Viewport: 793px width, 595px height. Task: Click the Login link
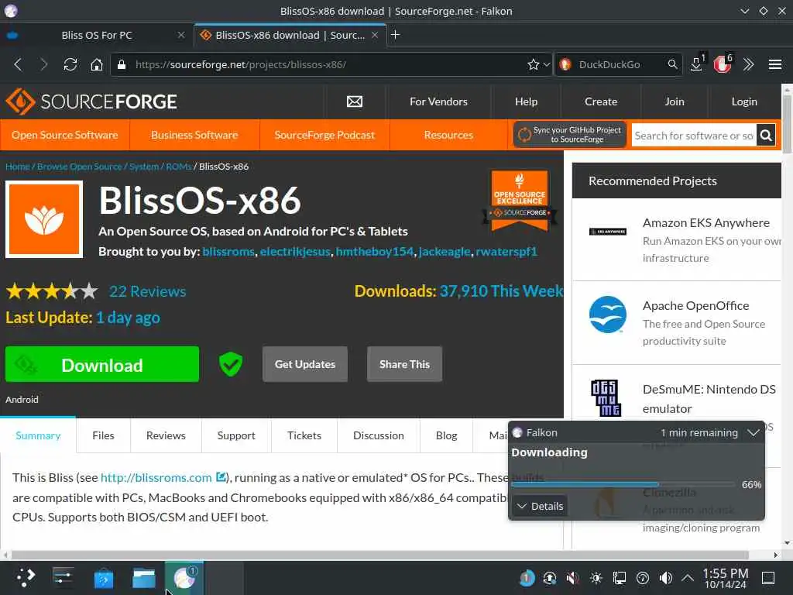point(744,101)
